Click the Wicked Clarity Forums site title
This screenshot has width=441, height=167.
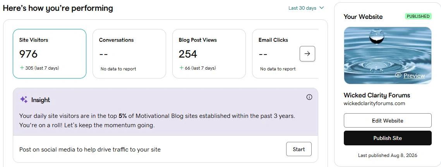tap(377, 95)
